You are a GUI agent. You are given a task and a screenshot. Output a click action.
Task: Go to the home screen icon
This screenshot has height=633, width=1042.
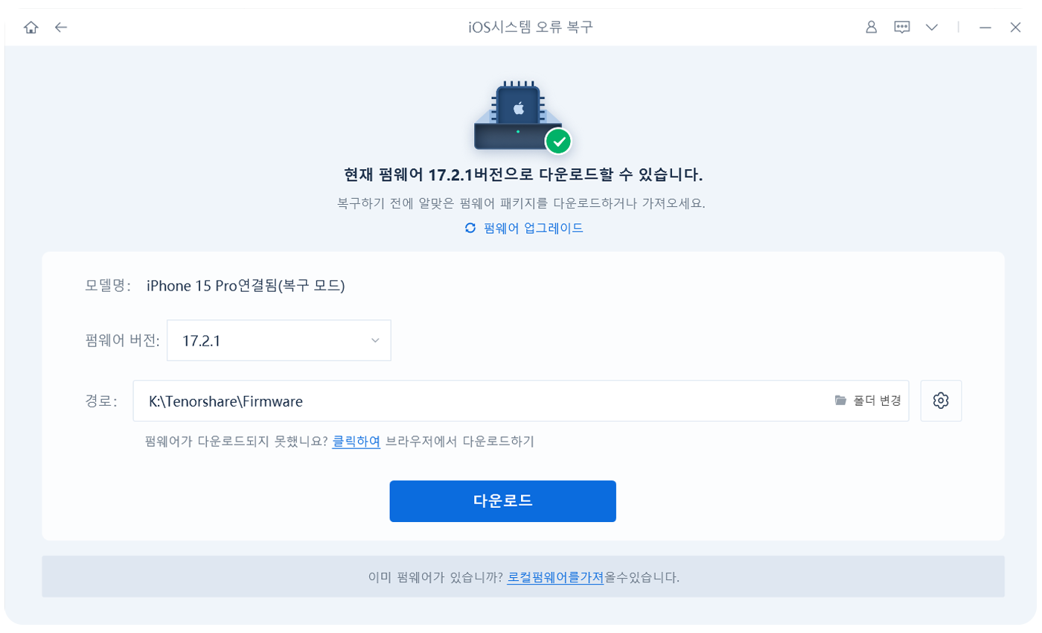tap(31, 28)
